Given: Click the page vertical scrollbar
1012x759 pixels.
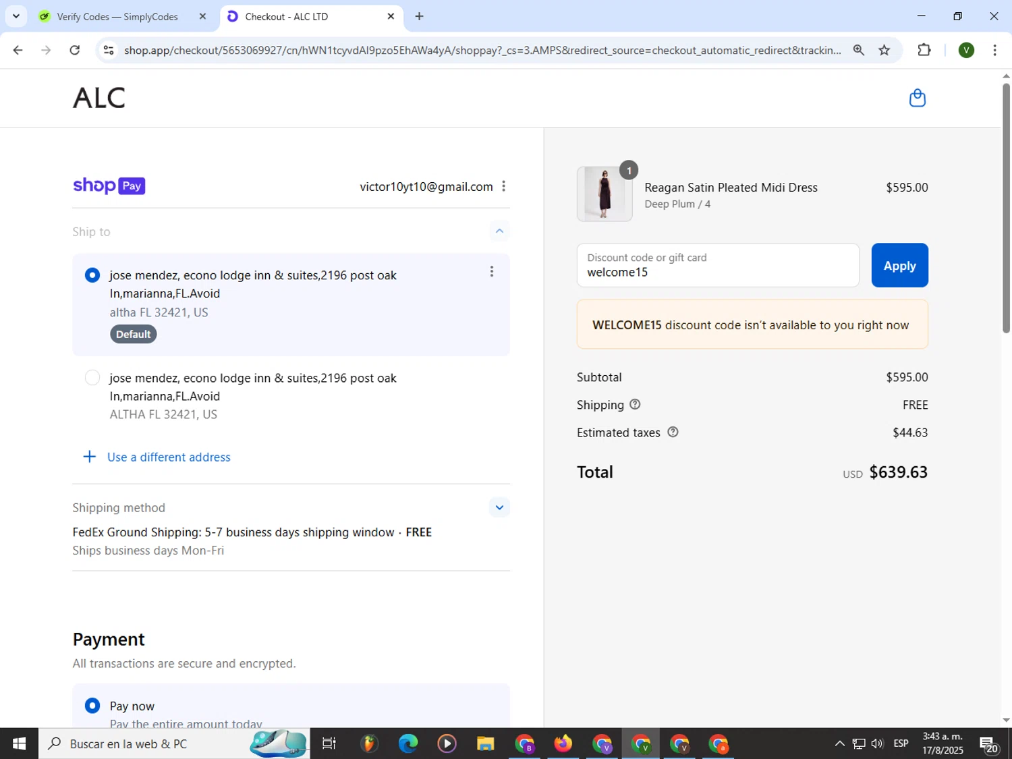Looking at the screenshot, I should pyautogui.click(x=1006, y=208).
